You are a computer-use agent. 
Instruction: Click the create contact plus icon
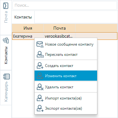(x=40, y=66)
